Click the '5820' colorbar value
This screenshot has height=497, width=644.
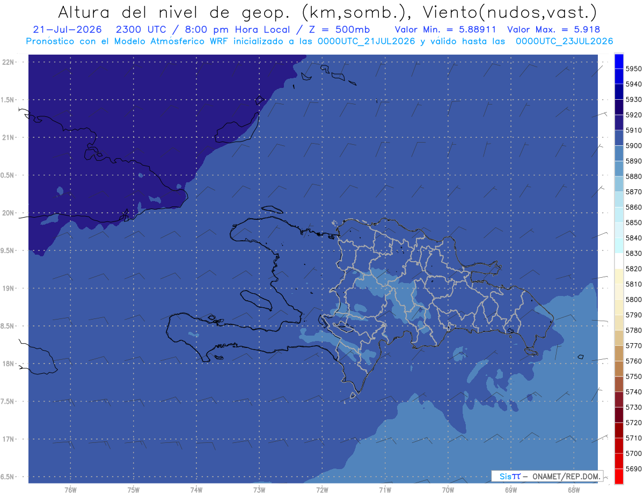click(633, 269)
